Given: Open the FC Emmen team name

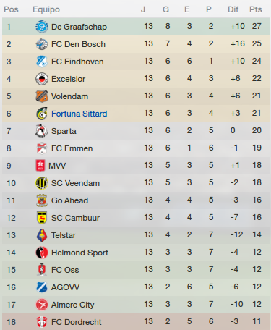Looking at the screenshot, I should pos(72,148).
